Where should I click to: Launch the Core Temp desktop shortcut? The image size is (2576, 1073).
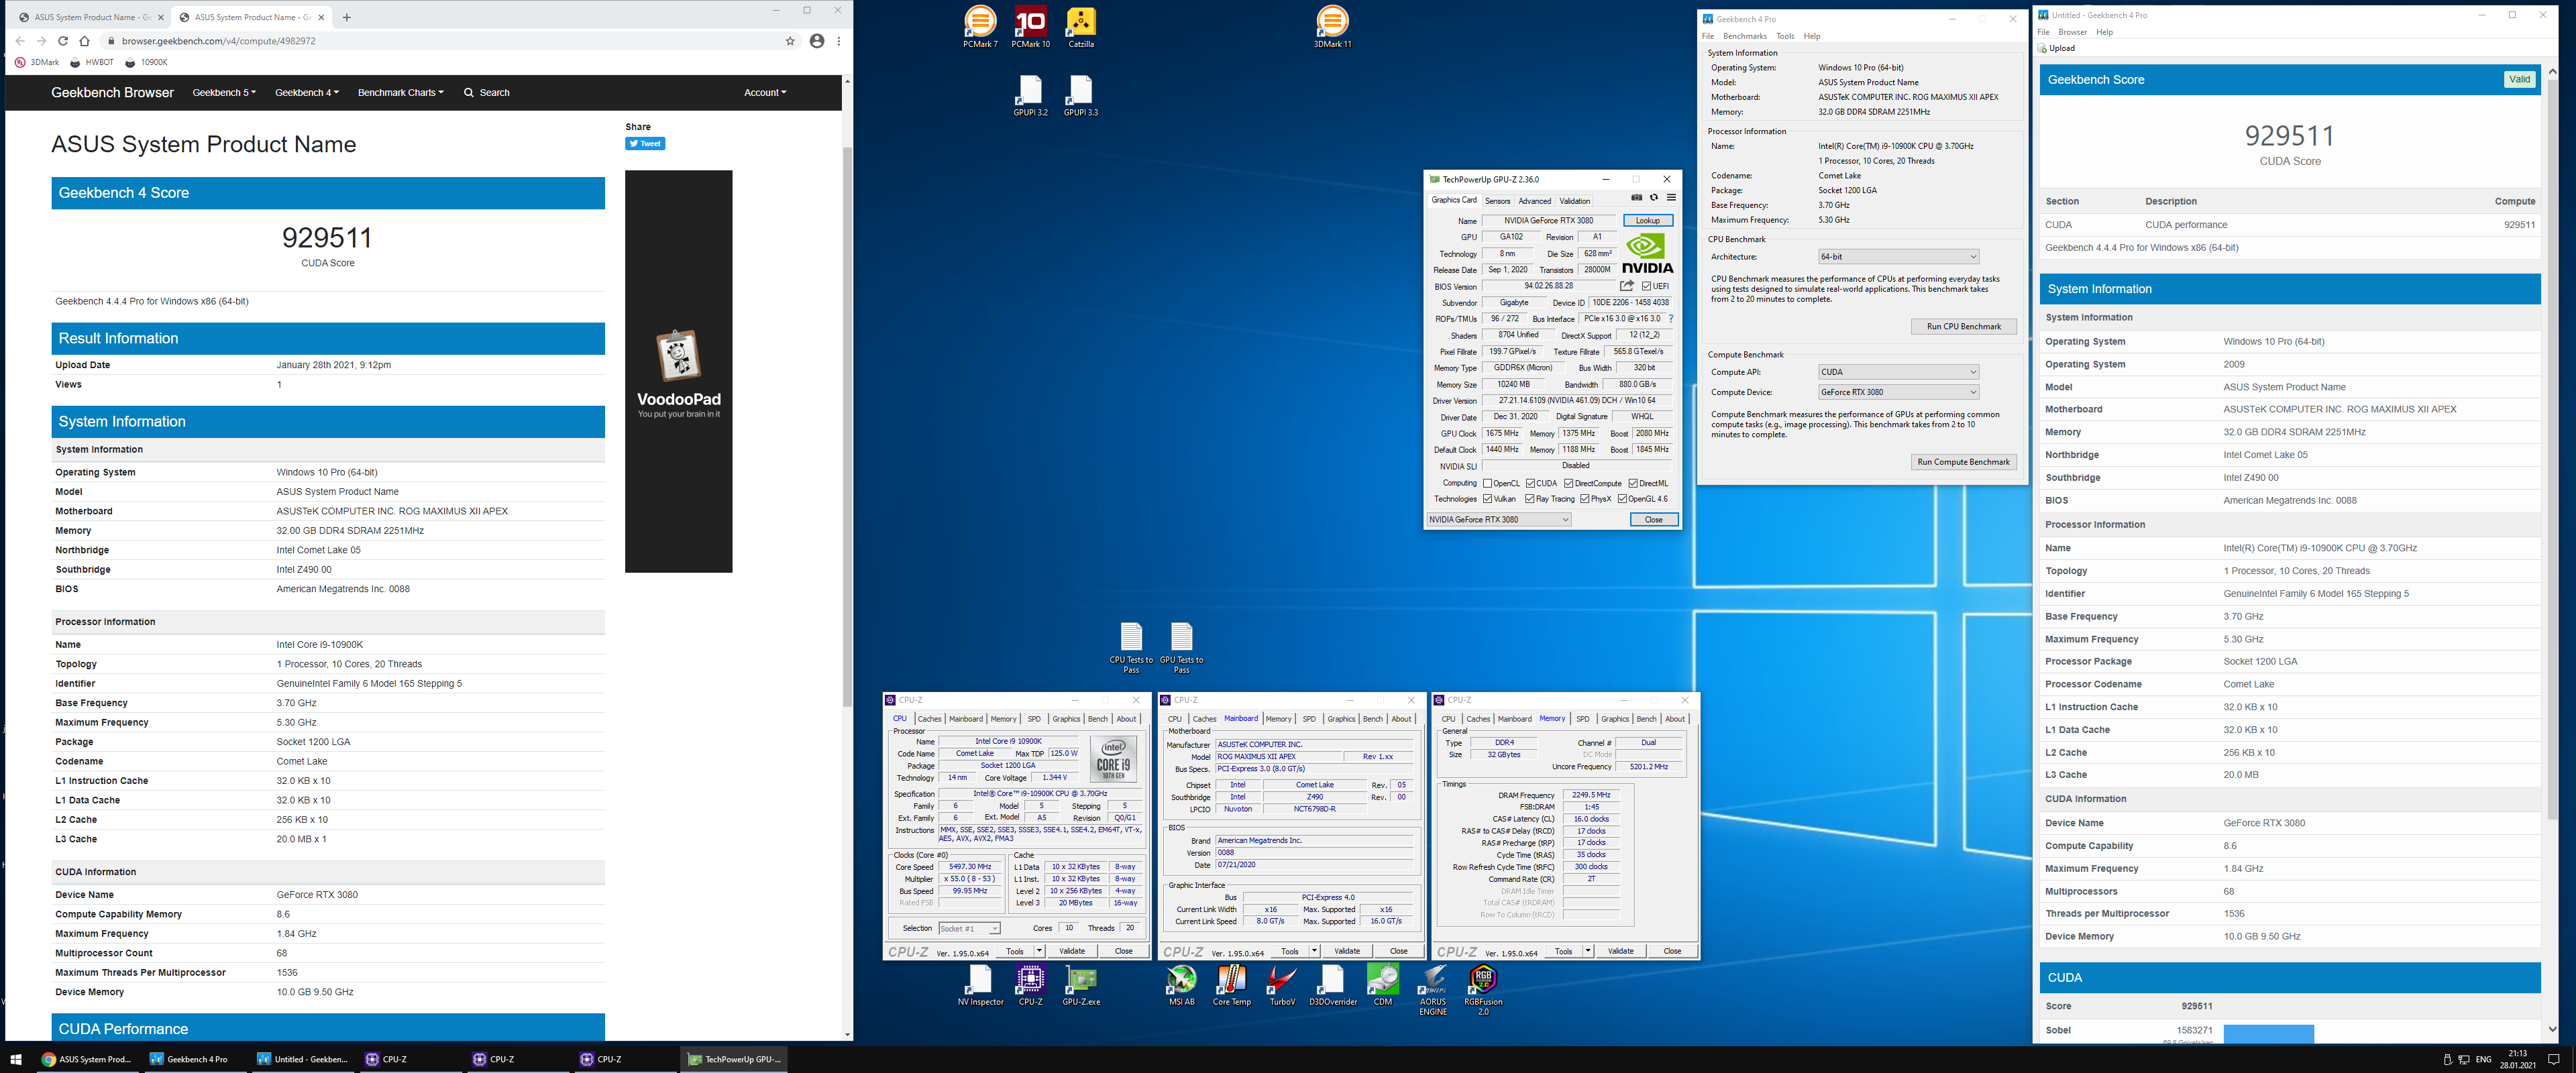coord(1232,986)
